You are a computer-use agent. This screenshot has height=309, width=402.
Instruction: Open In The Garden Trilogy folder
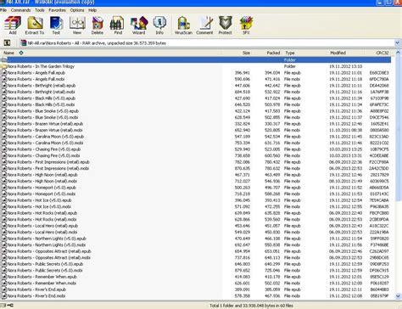(41, 66)
